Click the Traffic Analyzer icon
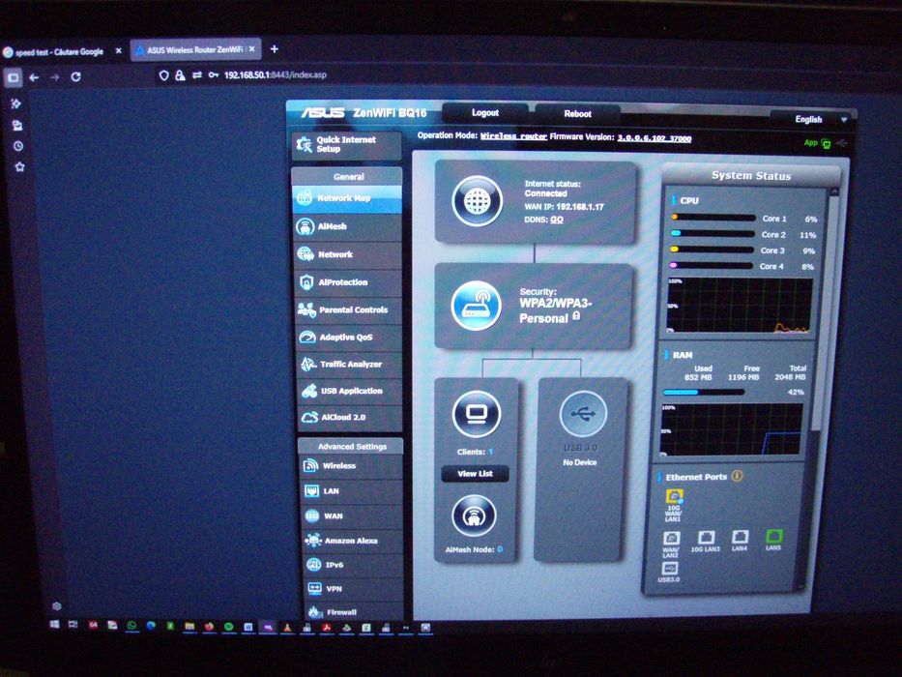The width and height of the screenshot is (902, 677). (x=309, y=364)
